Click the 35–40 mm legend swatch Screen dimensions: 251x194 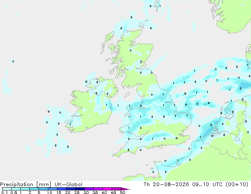click(x=98, y=189)
